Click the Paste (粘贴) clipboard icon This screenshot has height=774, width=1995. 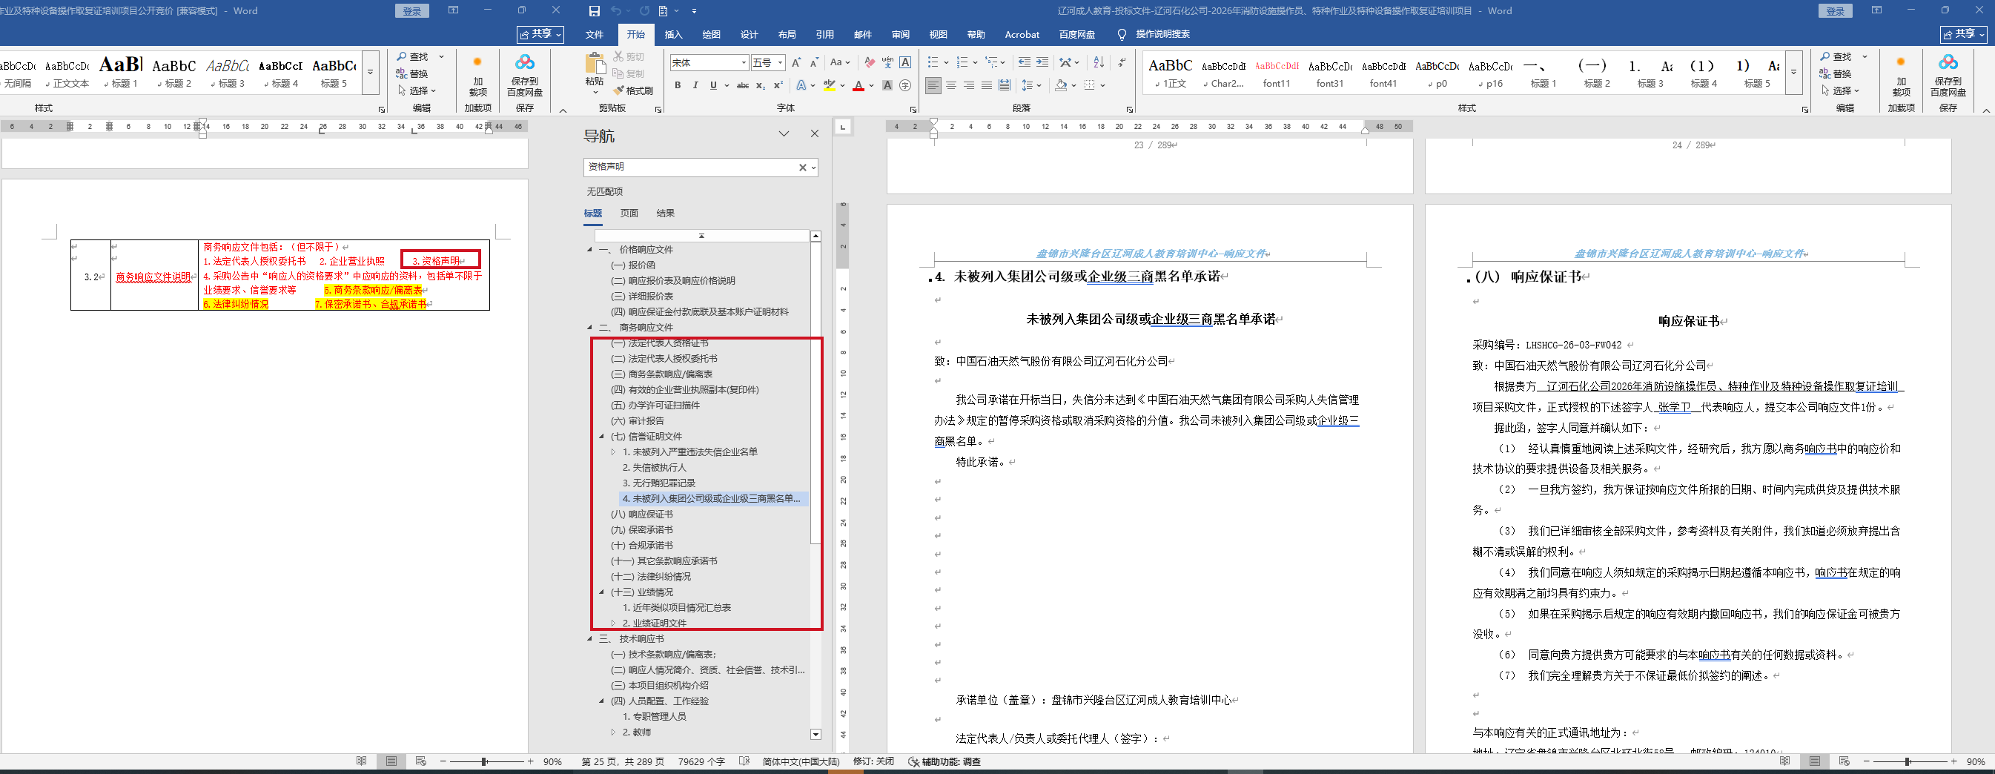pyautogui.click(x=595, y=64)
